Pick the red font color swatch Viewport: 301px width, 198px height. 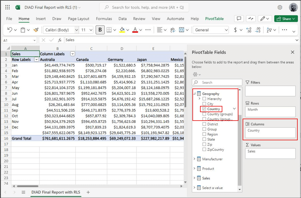[135, 30]
